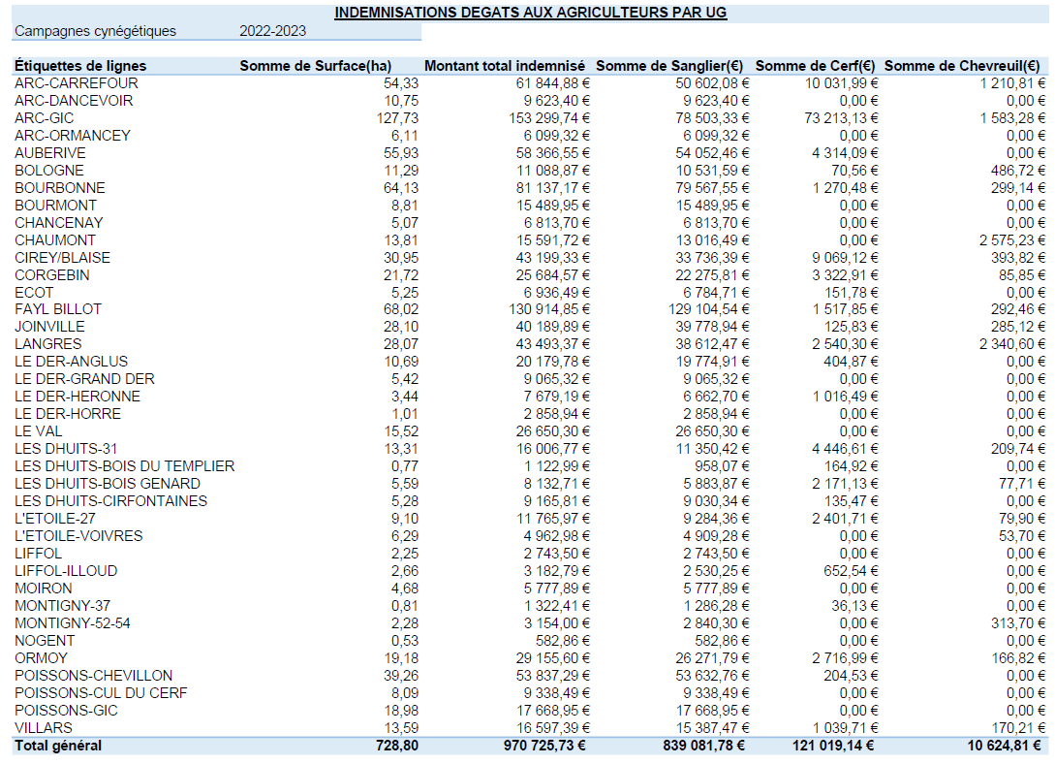Click total indemnisé value 970 725,73 €
Viewport: 1055px width, 764px height.
[x=545, y=748]
